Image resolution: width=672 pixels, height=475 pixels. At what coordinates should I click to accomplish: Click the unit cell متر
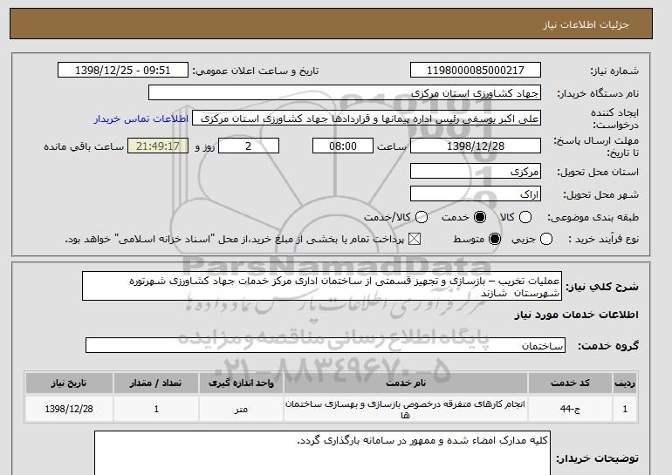point(241,409)
